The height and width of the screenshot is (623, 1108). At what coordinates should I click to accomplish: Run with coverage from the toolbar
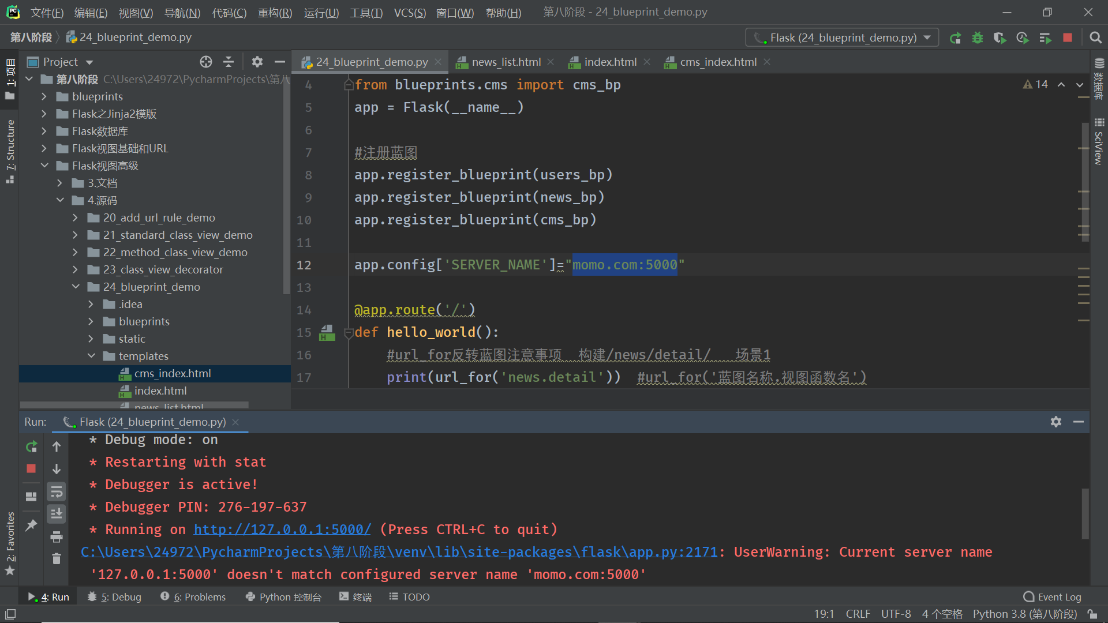(x=1000, y=38)
